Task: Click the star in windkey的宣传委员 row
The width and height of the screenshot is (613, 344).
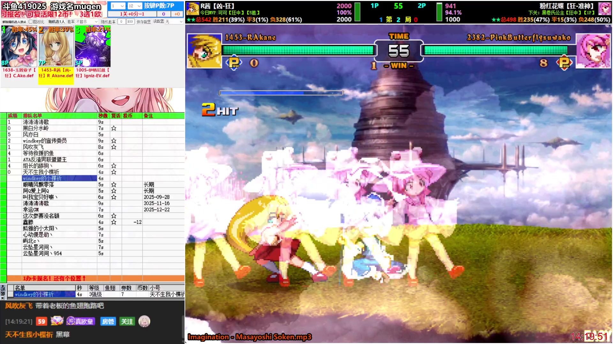Action: pyautogui.click(x=114, y=141)
